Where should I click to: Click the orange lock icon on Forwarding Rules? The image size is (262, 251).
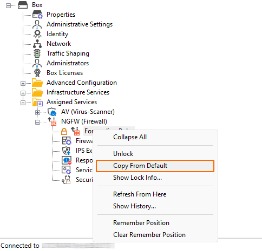click(x=64, y=131)
